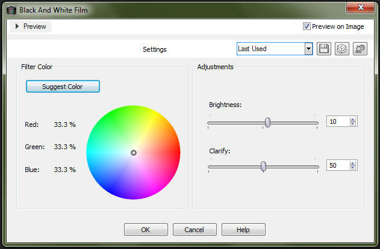Click the Clarify slider handle
The width and height of the screenshot is (380, 249).
(263, 167)
